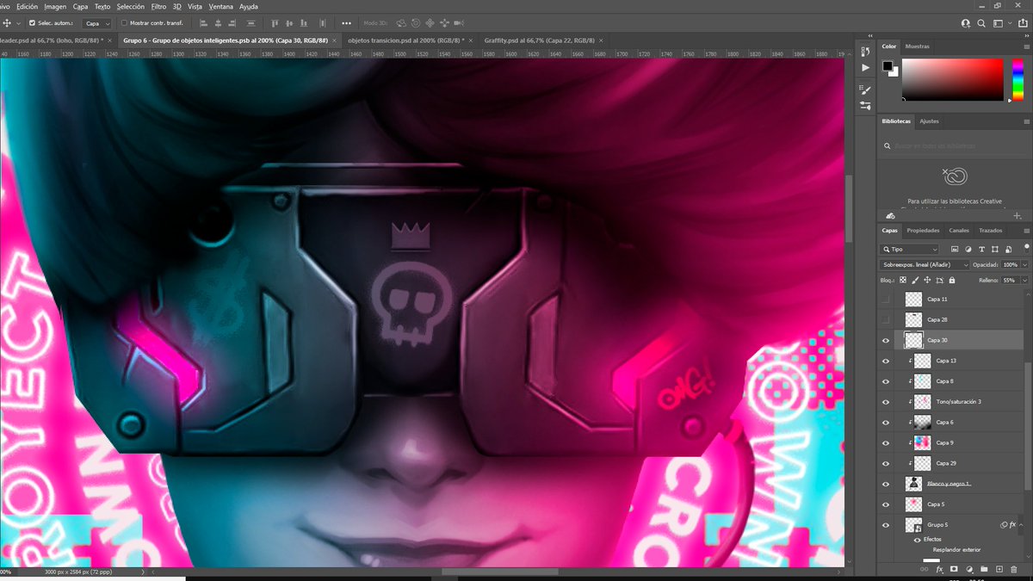The width and height of the screenshot is (1033, 581).
Task: Open Bibliotecas panel menu
Action: tap(1027, 121)
